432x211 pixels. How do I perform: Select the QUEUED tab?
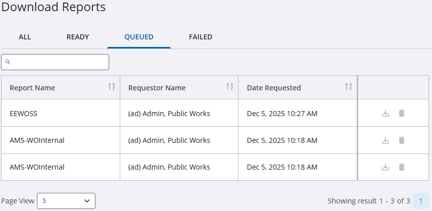[139, 37]
